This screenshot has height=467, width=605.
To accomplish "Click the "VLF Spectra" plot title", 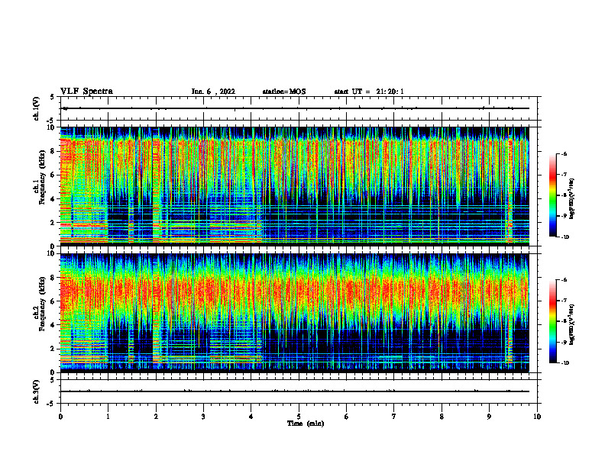I will click(x=86, y=91).
